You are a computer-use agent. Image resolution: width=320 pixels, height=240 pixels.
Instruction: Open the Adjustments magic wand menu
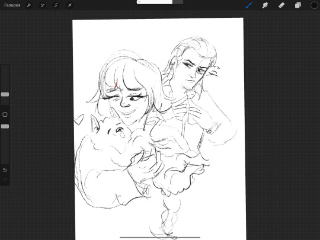pyautogui.click(x=43, y=5)
